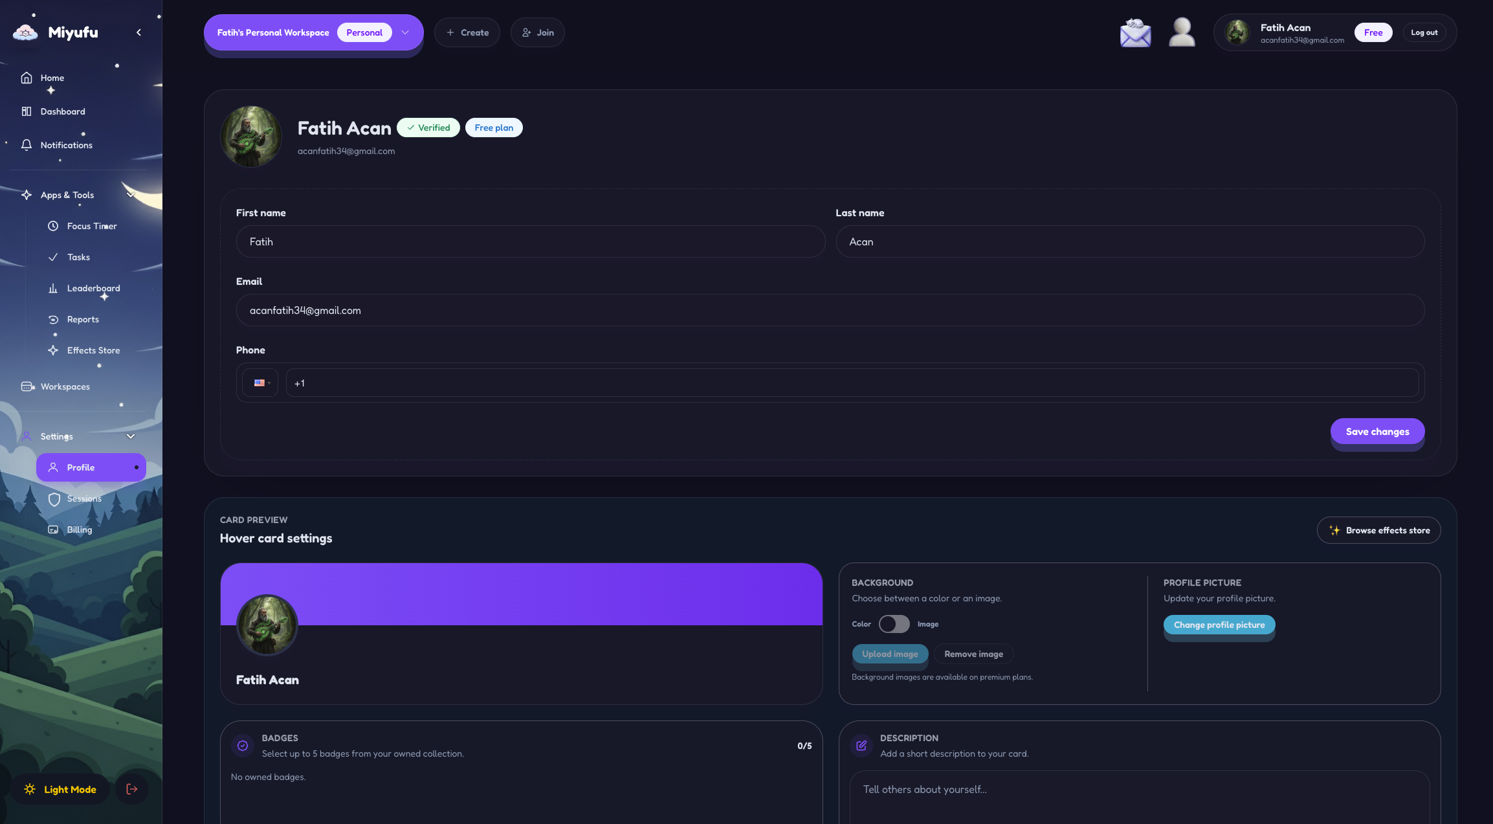
Task: Open the mail envelope icon in header
Action: click(x=1135, y=32)
